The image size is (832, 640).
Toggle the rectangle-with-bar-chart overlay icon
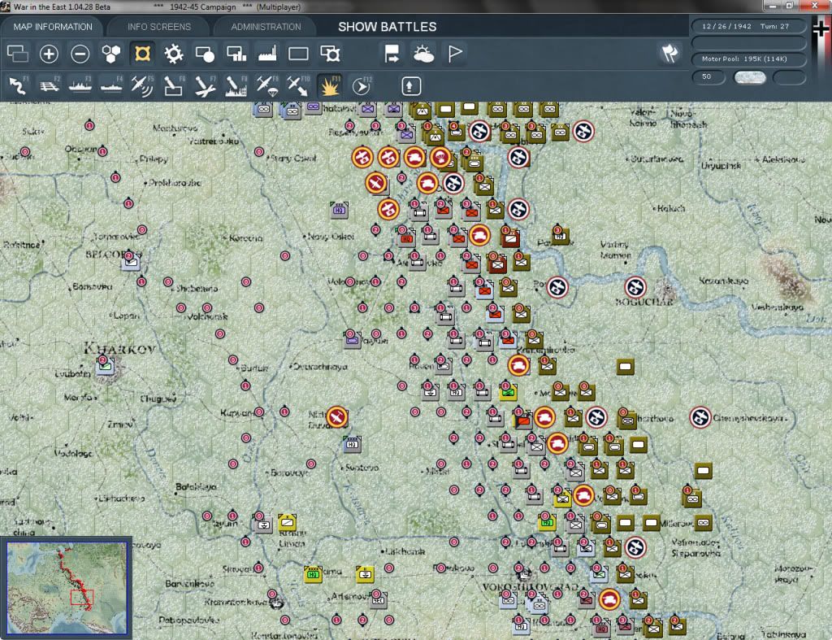[x=236, y=54]
